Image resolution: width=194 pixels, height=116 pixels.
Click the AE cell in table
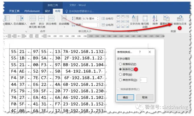point(22,72)
